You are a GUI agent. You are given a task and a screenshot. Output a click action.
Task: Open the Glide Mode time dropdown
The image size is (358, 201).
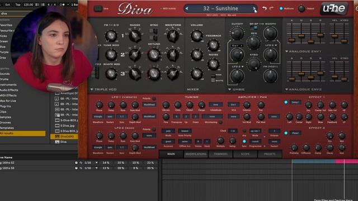click(215, 104)
